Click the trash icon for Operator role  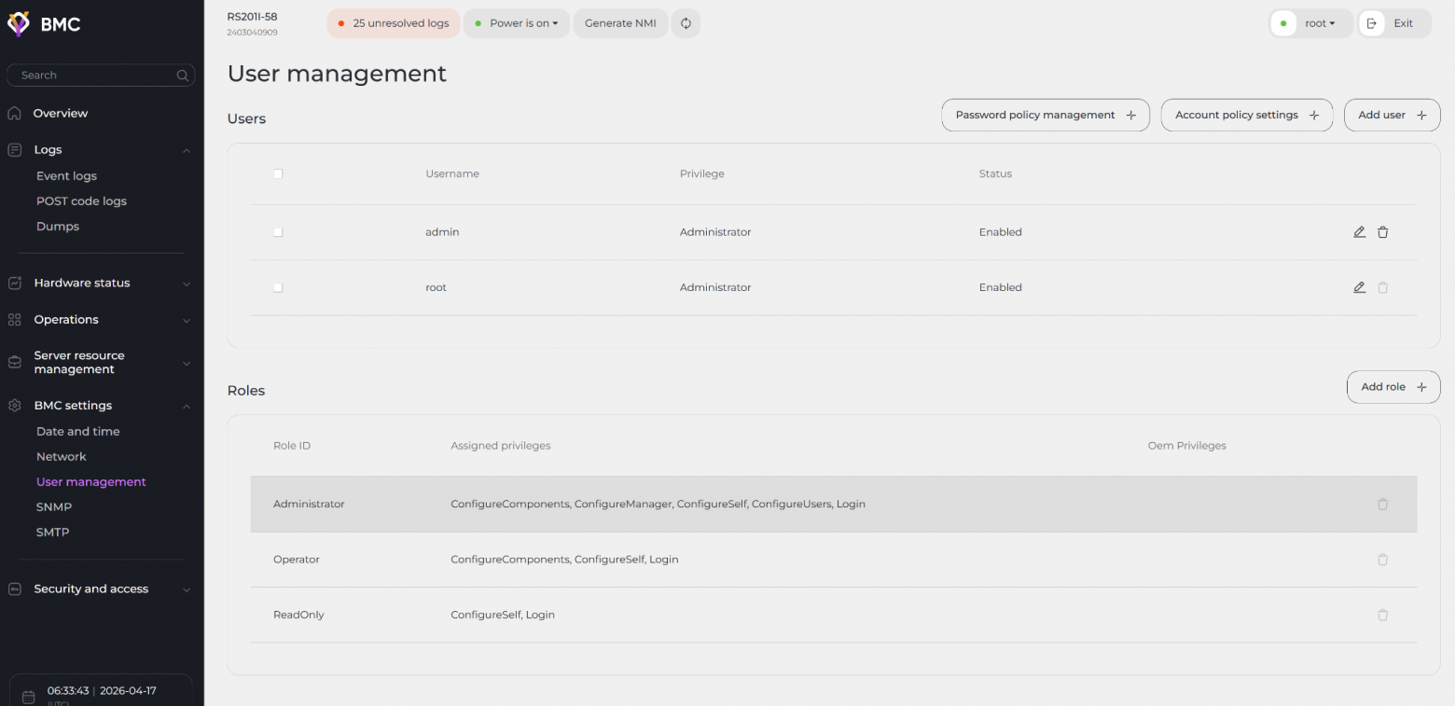click(1382, 560)
